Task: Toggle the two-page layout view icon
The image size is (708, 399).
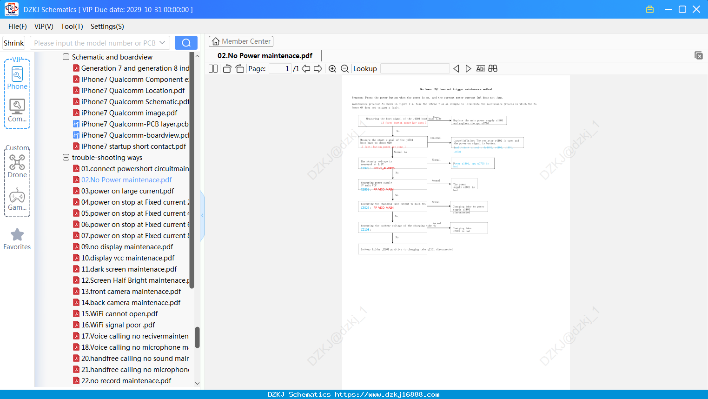Action: 213,69
